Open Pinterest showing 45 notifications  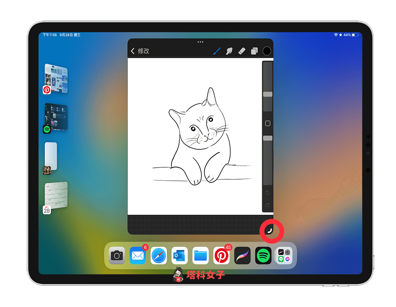pos(221,256)
